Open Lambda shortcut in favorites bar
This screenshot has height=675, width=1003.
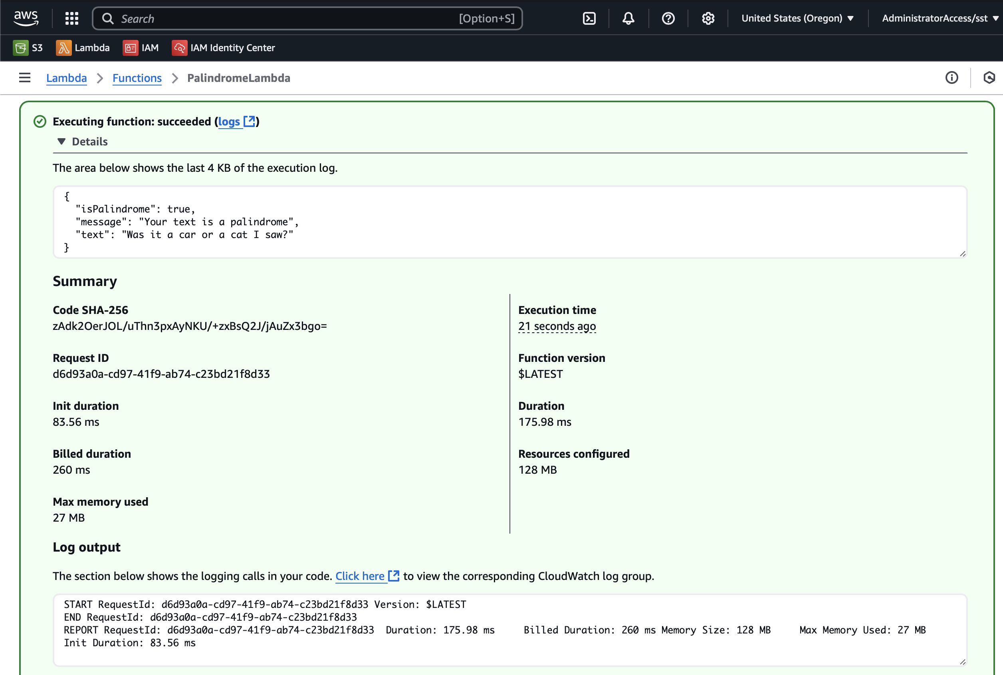[83, 48]
